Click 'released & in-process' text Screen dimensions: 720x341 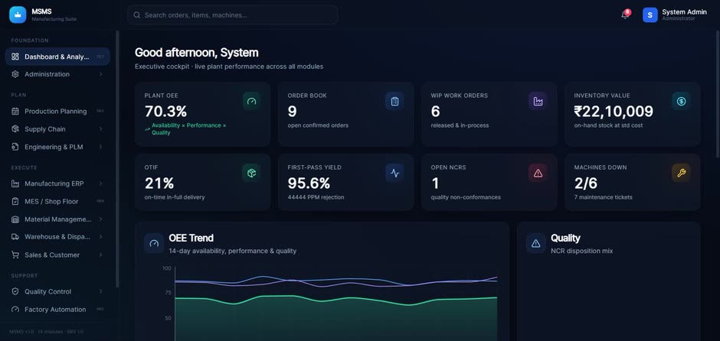click(x=460, y=125)
